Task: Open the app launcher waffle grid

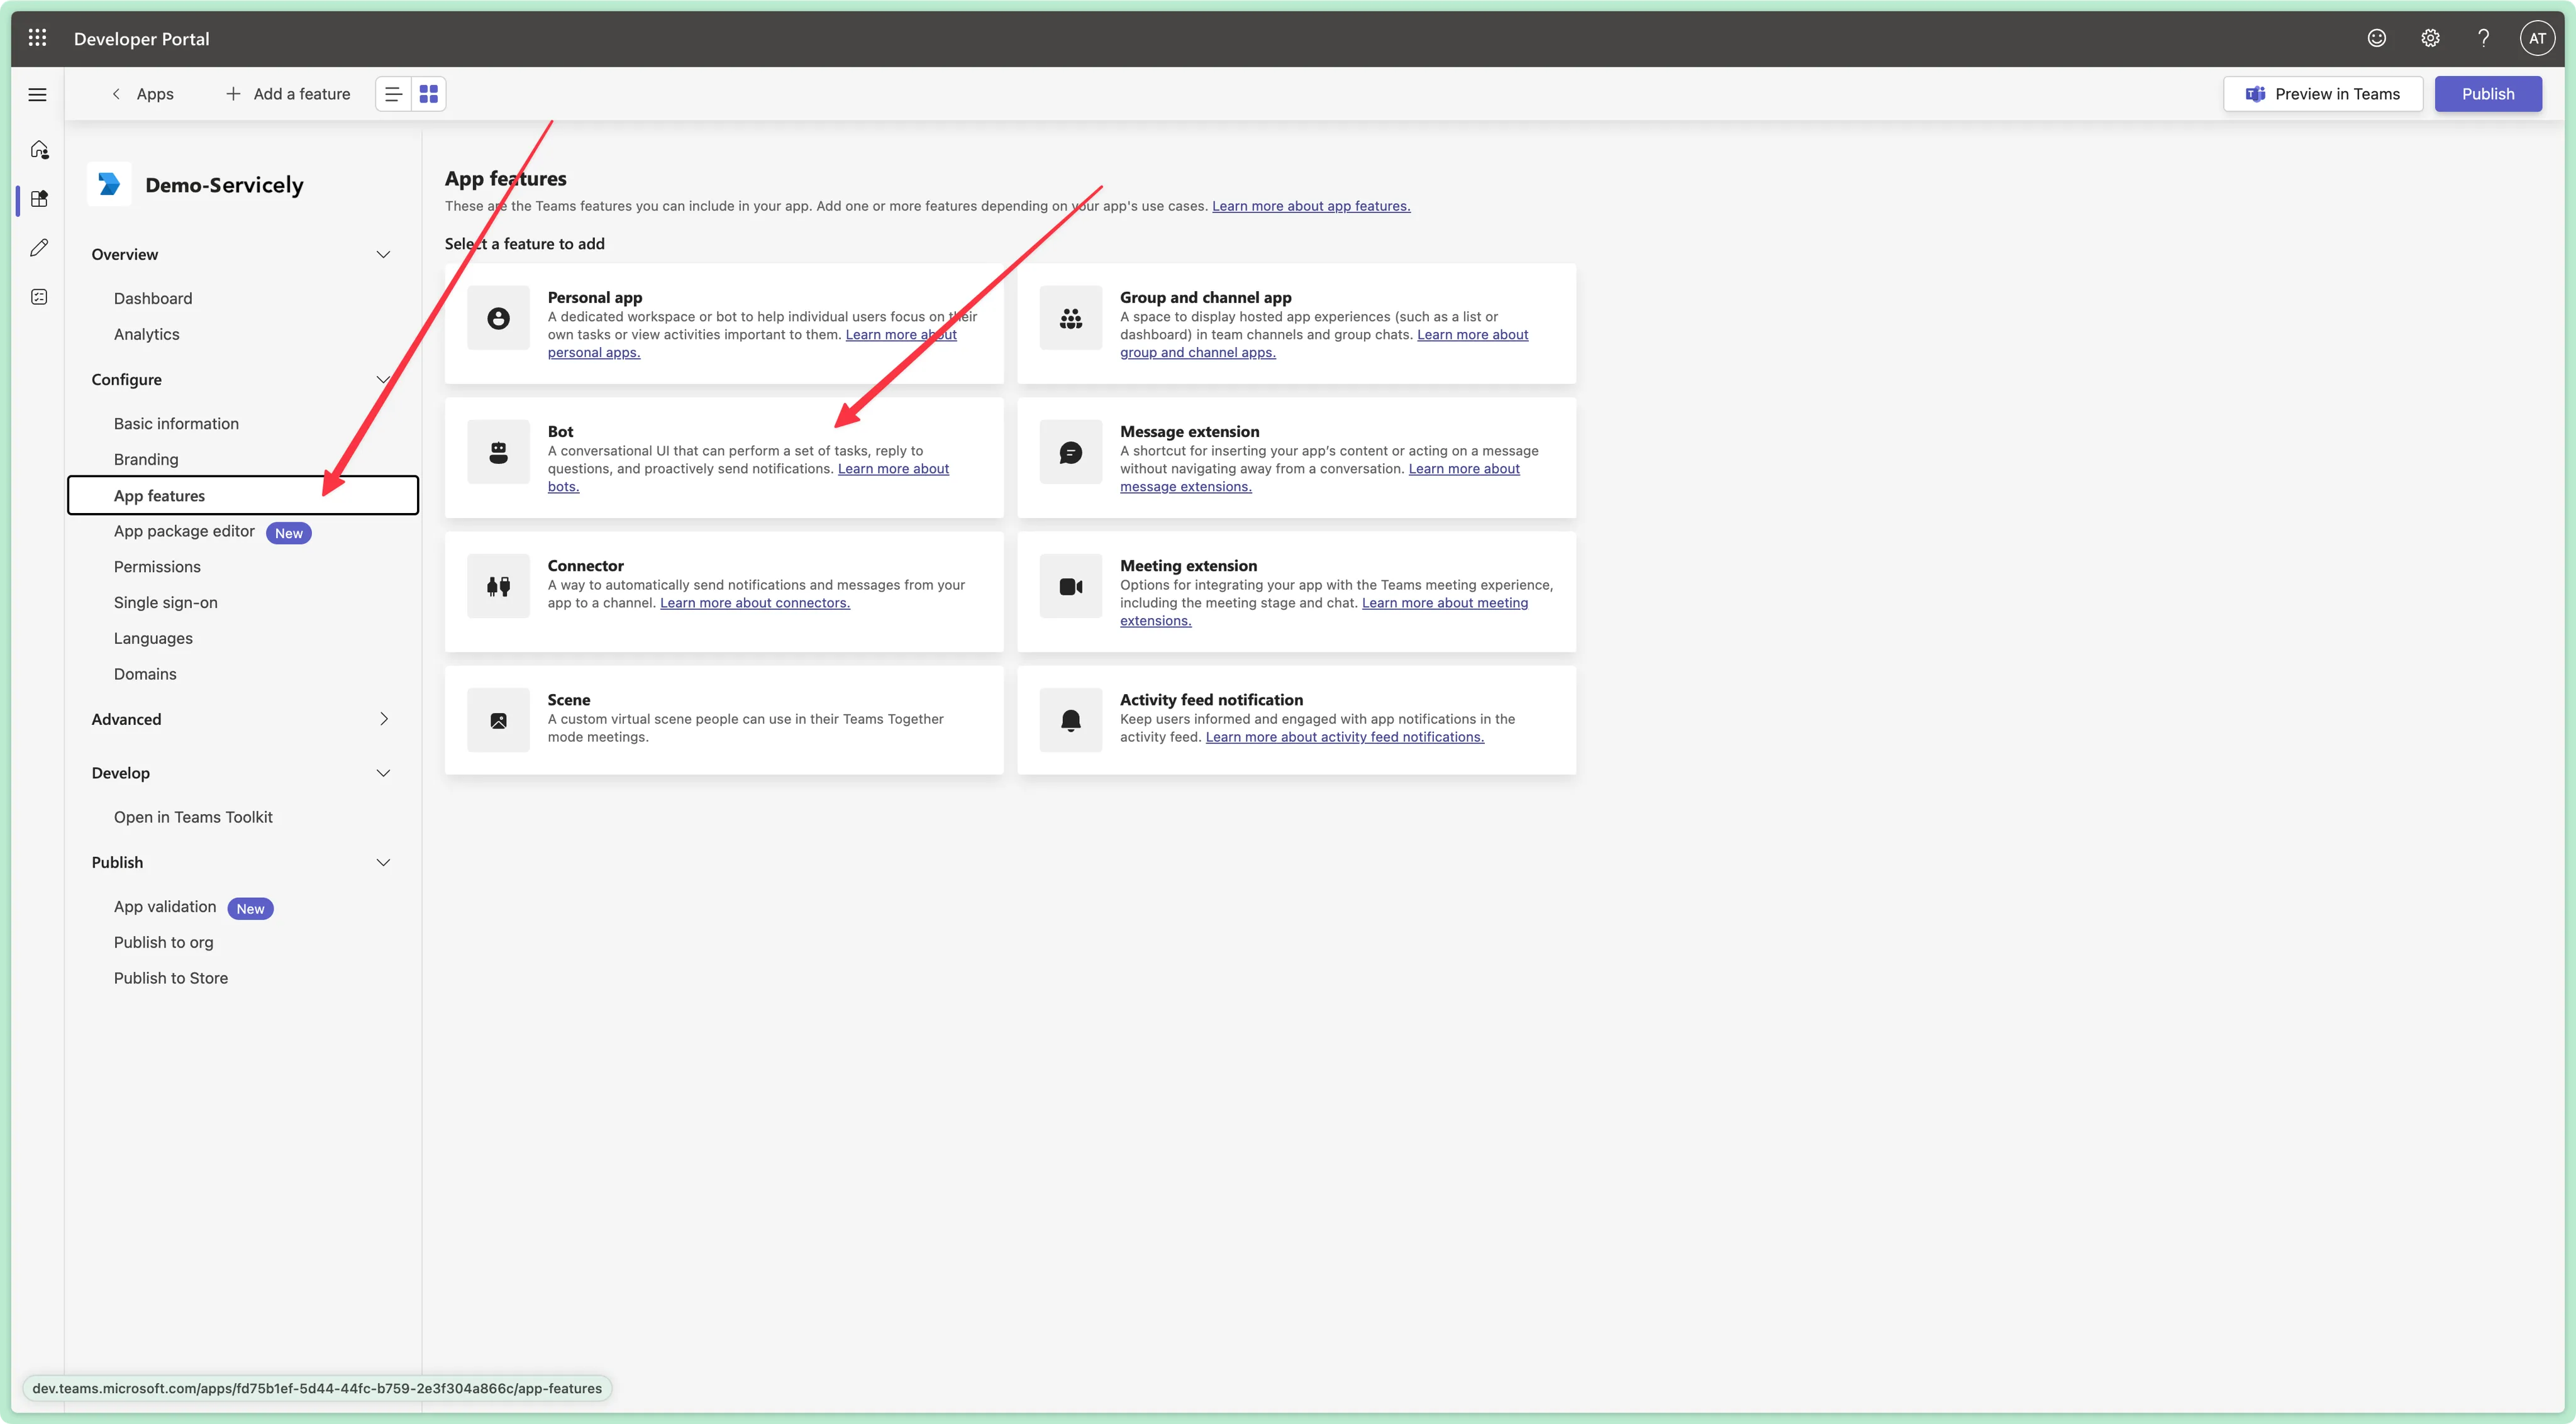Action: (x=38, y=38)
